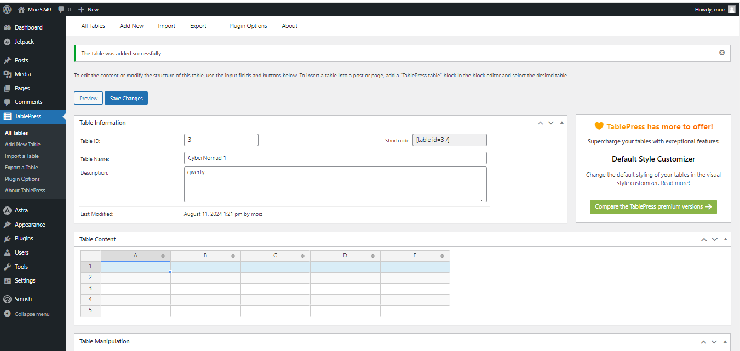
Task: Click the Settings sidebar icon
Action: [7, 280]
